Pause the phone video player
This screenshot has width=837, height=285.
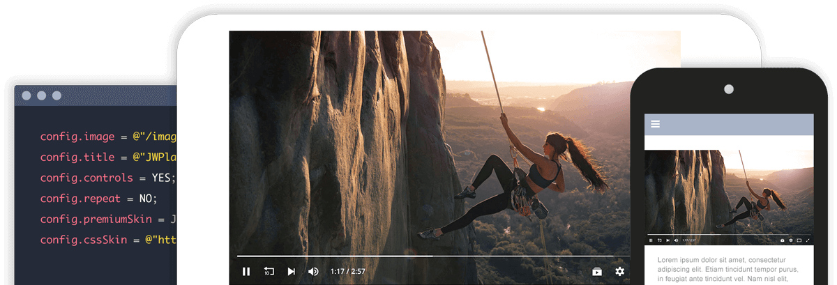coord(651,240)
